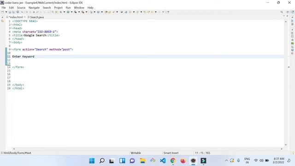Open File Explorer from the taskbar
The width and height of the screenshot is (295, 166).
pos(142,161)
